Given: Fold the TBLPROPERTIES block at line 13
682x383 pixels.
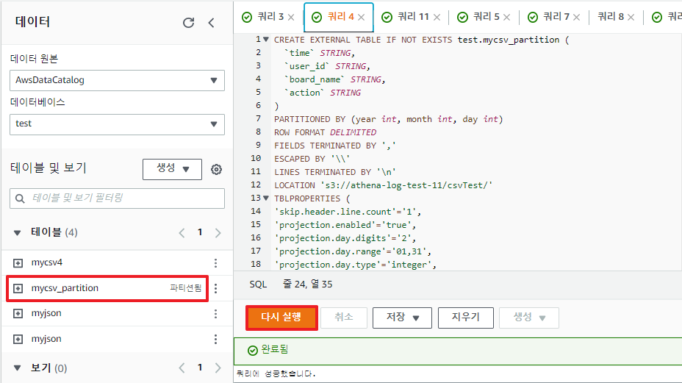Looking at the screenshot, I should click(x=266, y=198).
